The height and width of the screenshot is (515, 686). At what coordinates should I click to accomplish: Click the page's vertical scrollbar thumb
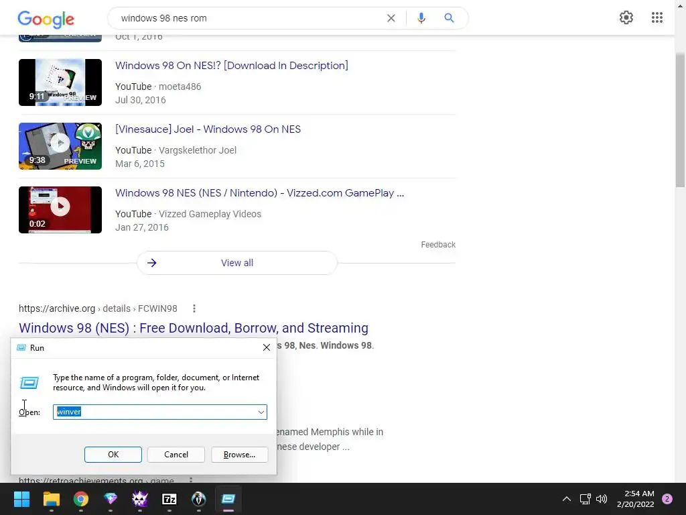pos(680,121)
